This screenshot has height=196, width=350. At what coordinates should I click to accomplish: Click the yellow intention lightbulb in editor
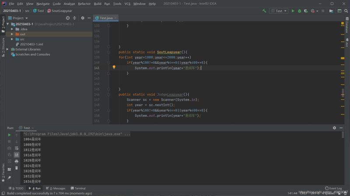[114, 68]
